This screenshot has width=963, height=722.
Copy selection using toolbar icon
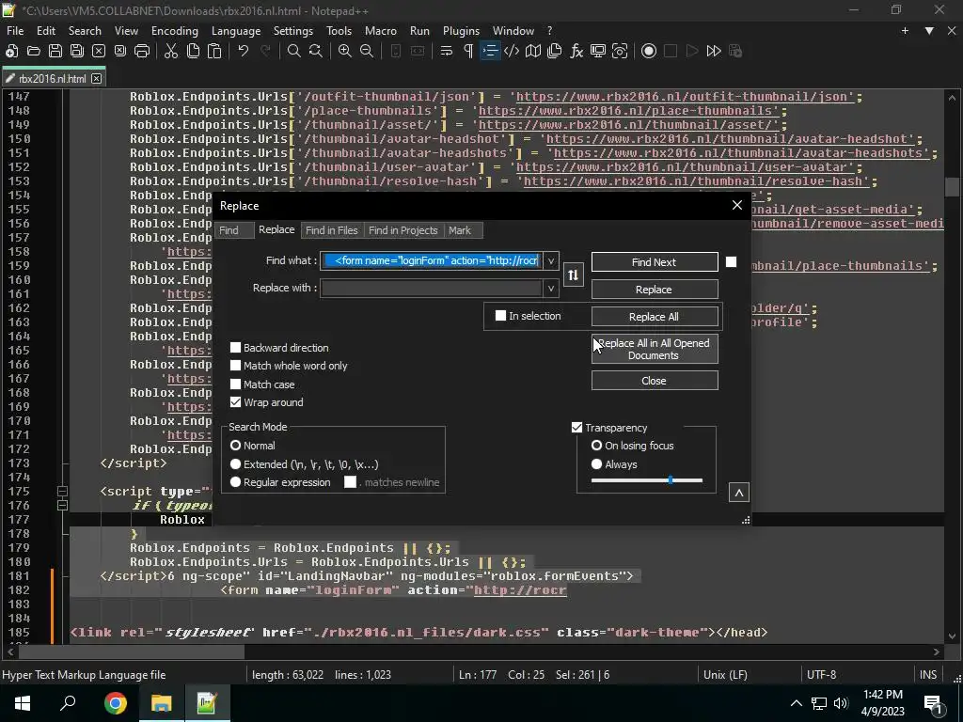[193, 51]
